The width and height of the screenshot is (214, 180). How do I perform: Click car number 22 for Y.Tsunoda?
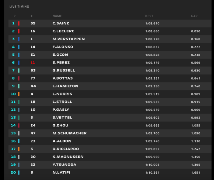click(33, 165)
